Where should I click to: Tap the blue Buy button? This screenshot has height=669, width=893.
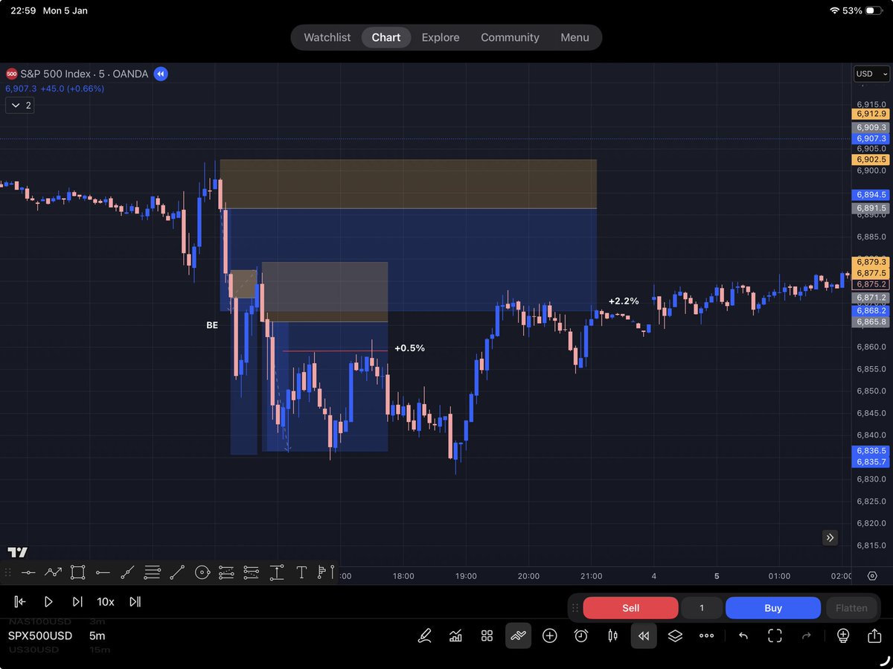[x=773, y=608]
